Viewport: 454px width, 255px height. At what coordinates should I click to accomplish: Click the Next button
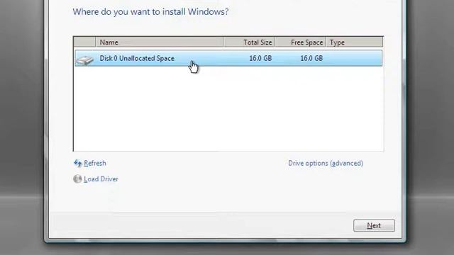click(374, 225)
